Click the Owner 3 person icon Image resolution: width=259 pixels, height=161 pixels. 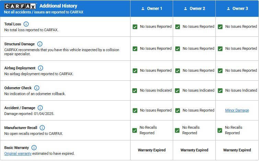click(x=228, y=9)
